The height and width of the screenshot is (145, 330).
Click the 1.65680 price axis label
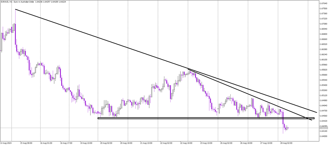[323, 75]
